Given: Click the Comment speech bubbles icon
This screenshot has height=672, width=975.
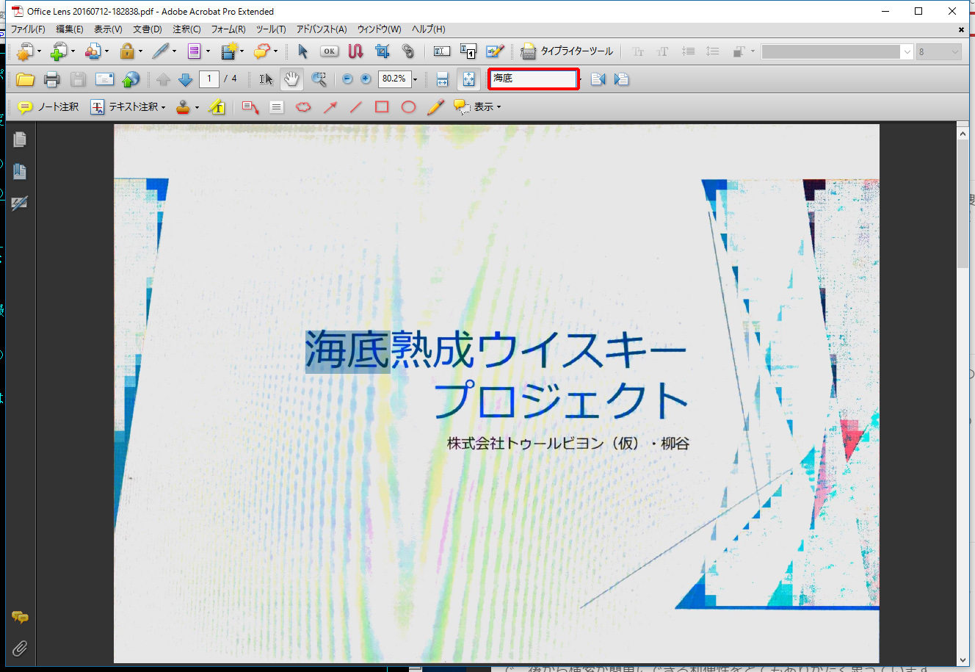Looking at the screenshot, I should (x=262, y=51).
